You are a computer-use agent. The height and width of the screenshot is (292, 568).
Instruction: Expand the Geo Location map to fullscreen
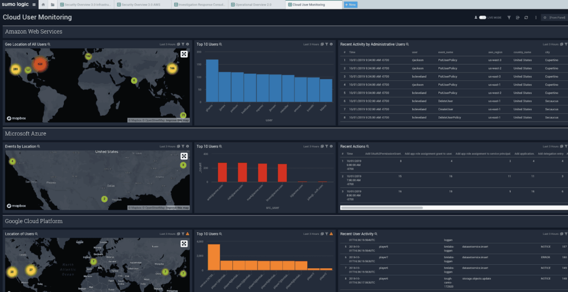coord(184,54)
